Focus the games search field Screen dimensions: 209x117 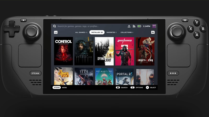click(78, 26)
